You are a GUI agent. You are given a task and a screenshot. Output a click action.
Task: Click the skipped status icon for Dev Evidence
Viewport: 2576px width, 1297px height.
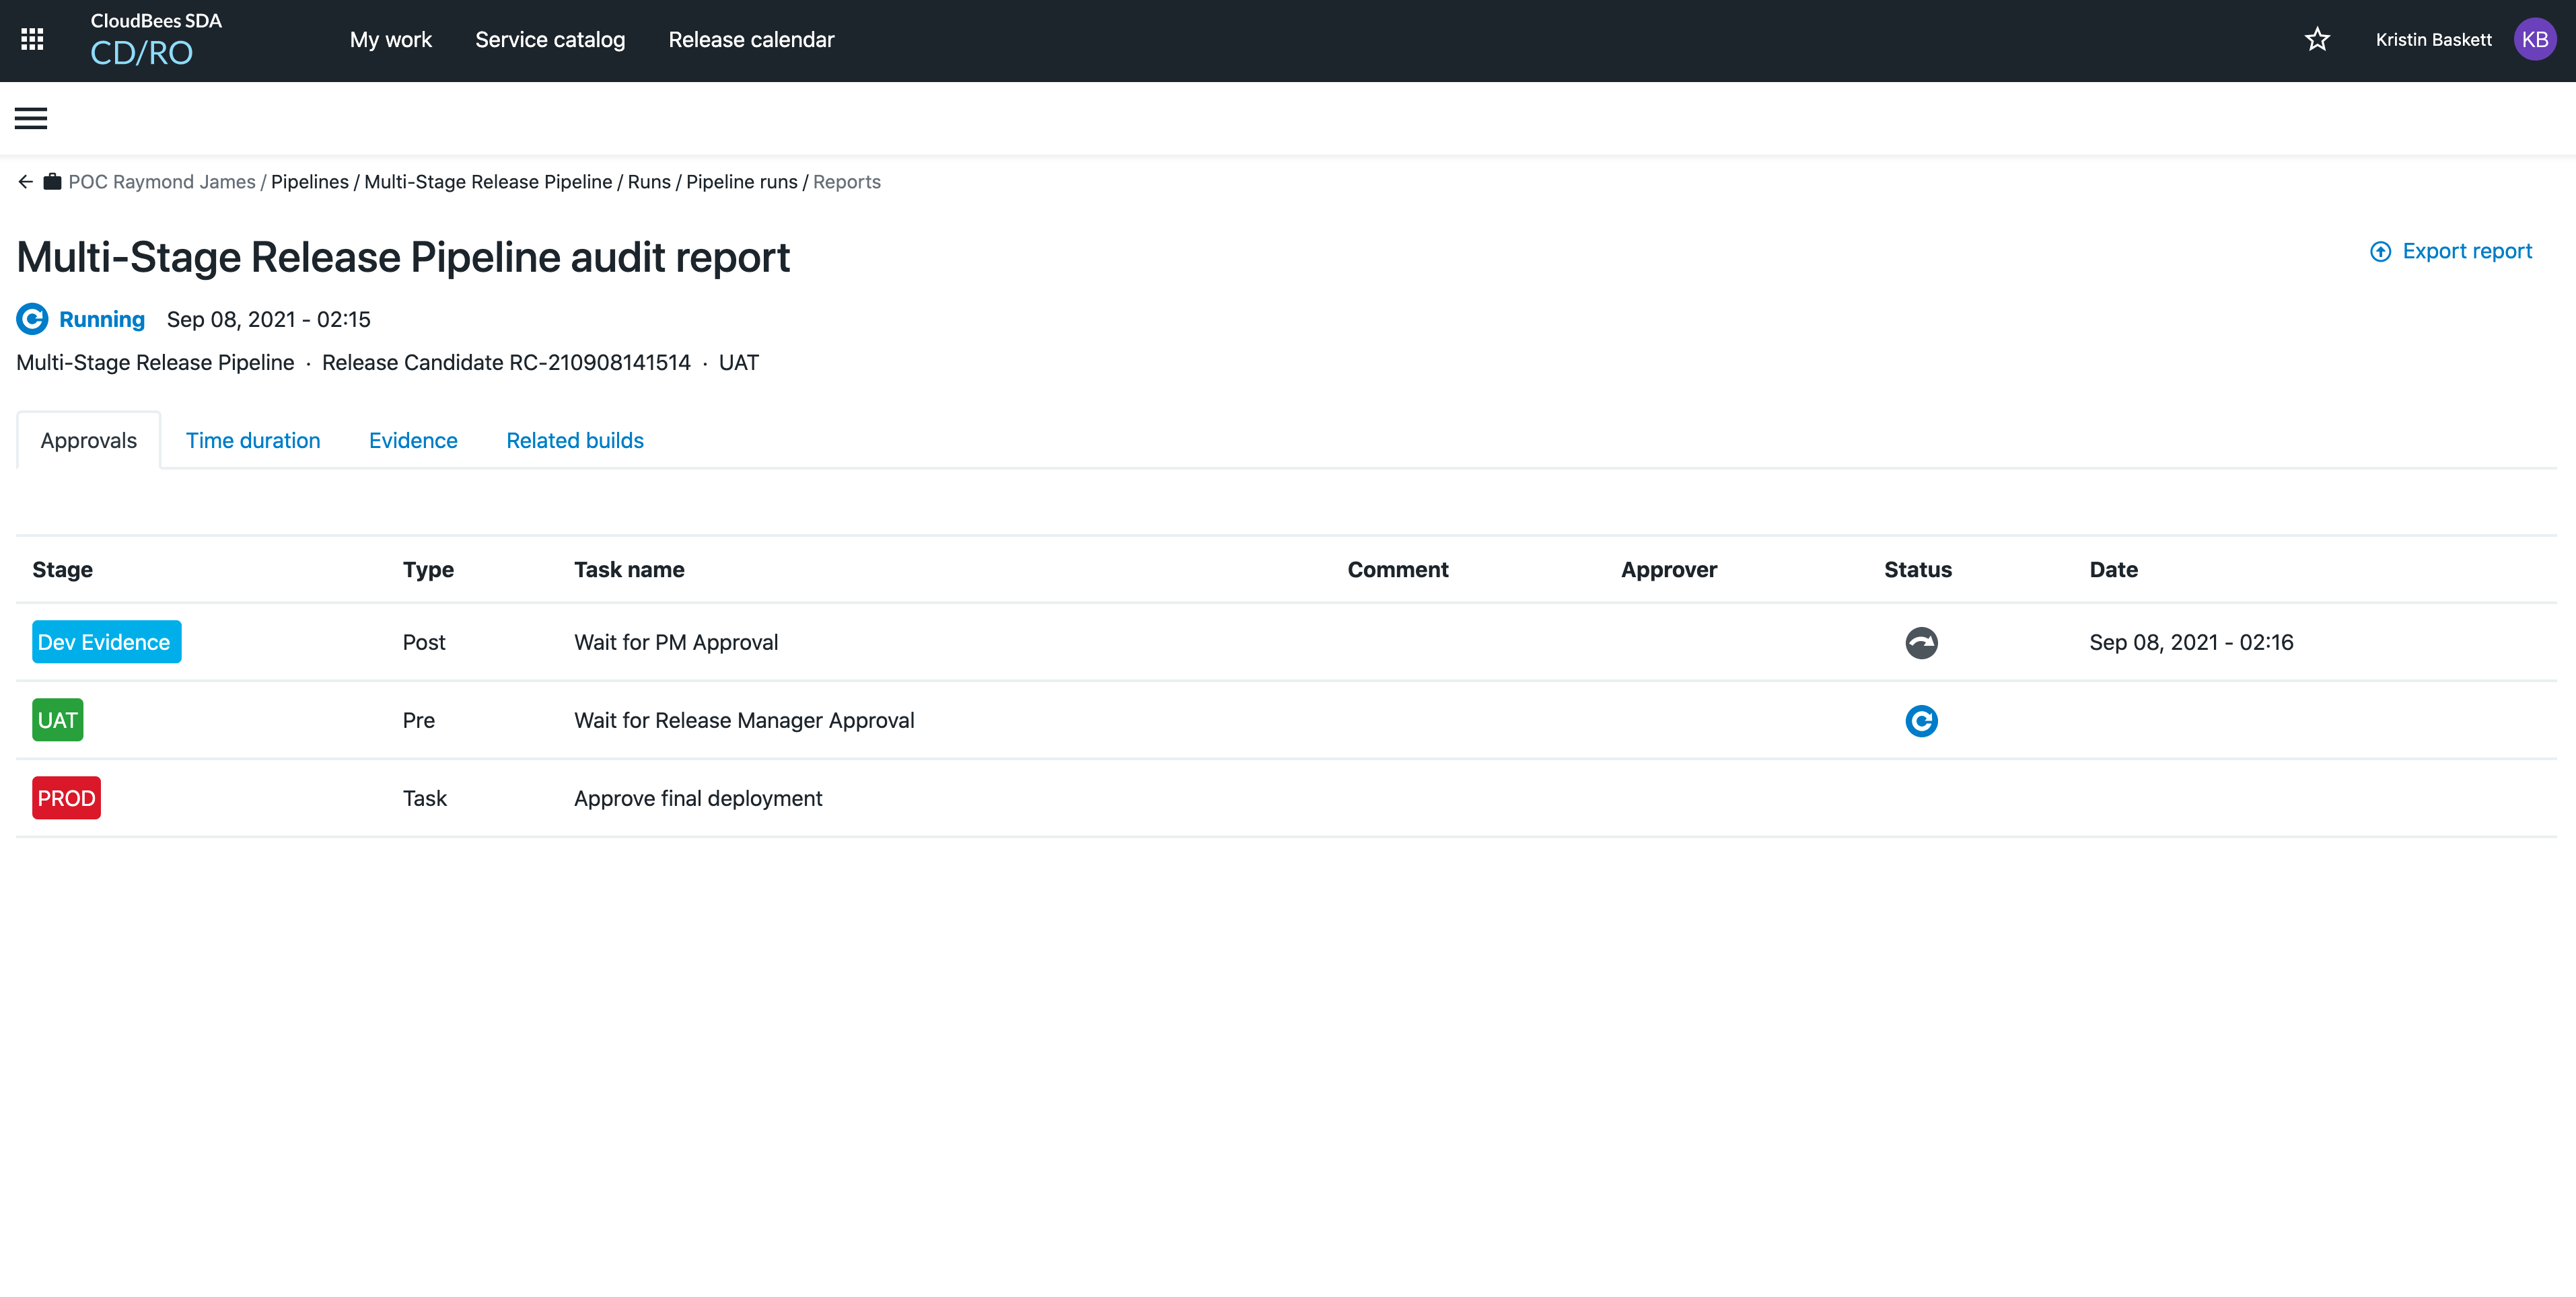1921,642
